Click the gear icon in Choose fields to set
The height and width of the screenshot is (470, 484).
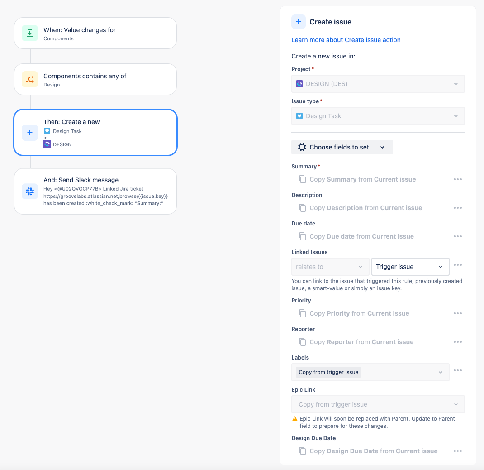(302, 147)
